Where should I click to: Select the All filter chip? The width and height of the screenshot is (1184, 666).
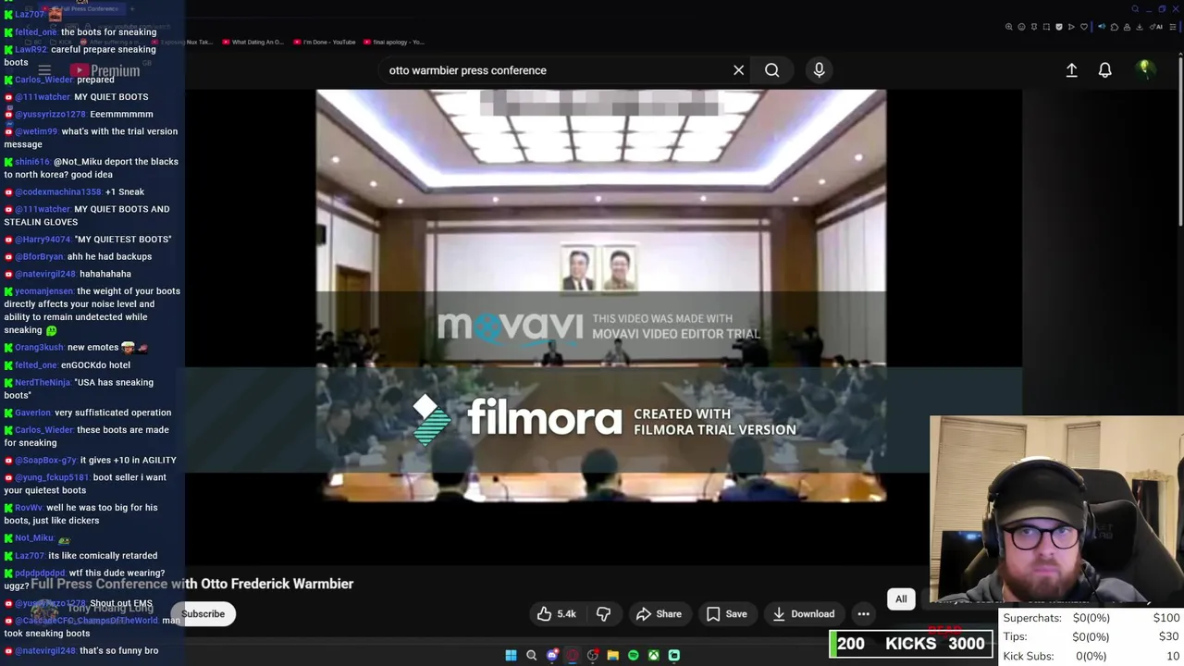pos(901,599)
